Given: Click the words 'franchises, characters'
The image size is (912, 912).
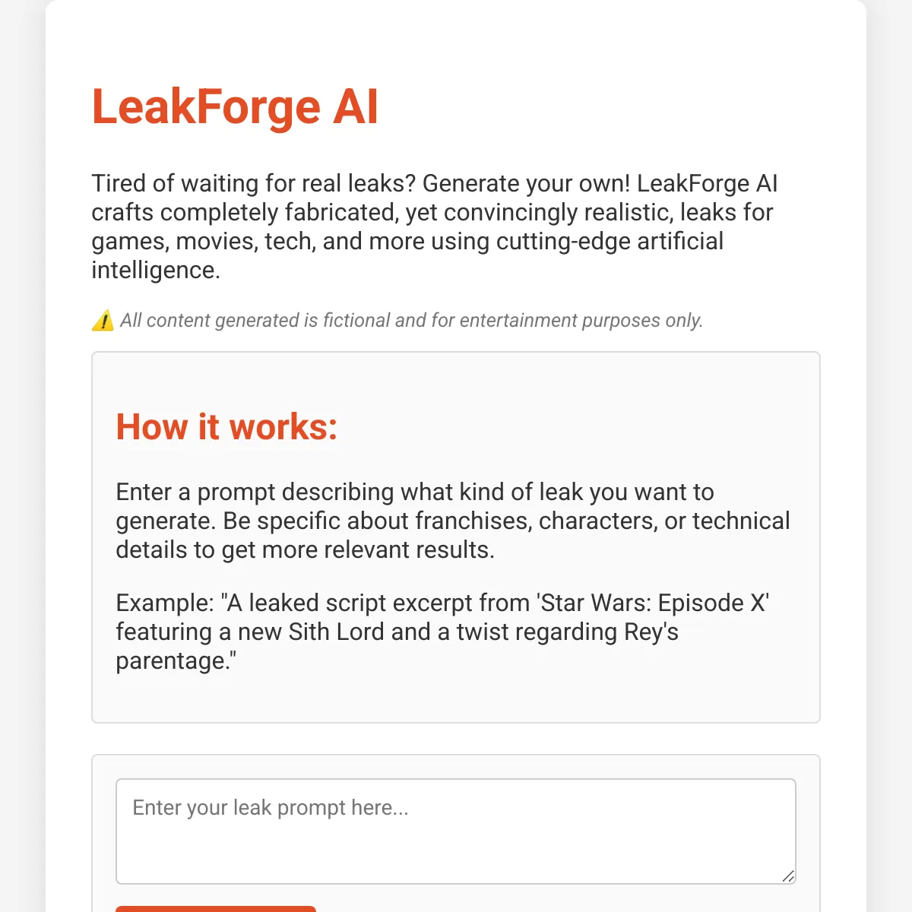Looking at the screenshot, I should [549, 521].
